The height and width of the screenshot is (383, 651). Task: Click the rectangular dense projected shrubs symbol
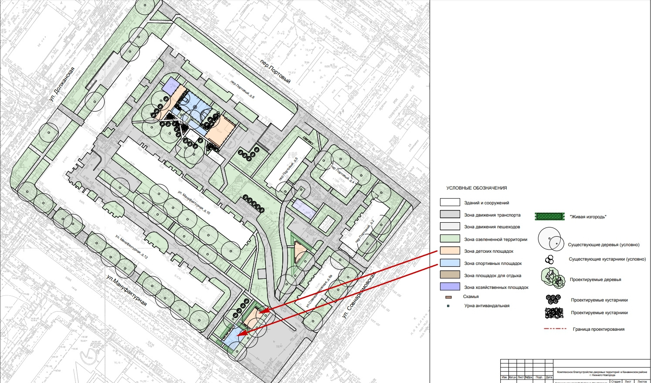point(555,313)
